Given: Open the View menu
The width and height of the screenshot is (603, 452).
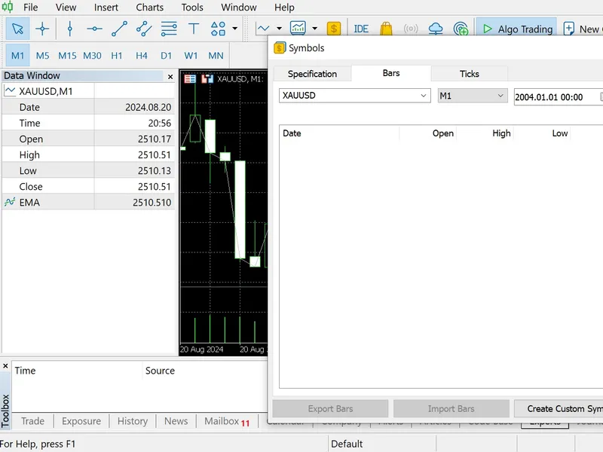Looking at the screenshot, I should coord(66,8).
